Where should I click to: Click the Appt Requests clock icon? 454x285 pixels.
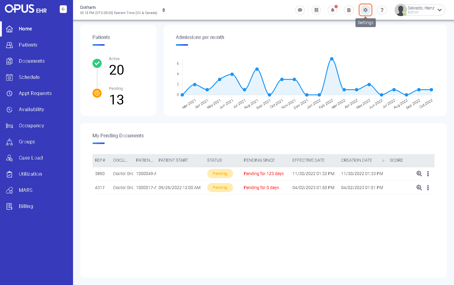click(9, 93)
